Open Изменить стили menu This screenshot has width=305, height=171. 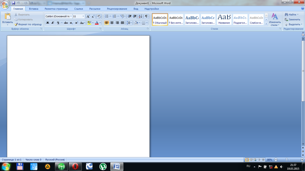point(274,19)
